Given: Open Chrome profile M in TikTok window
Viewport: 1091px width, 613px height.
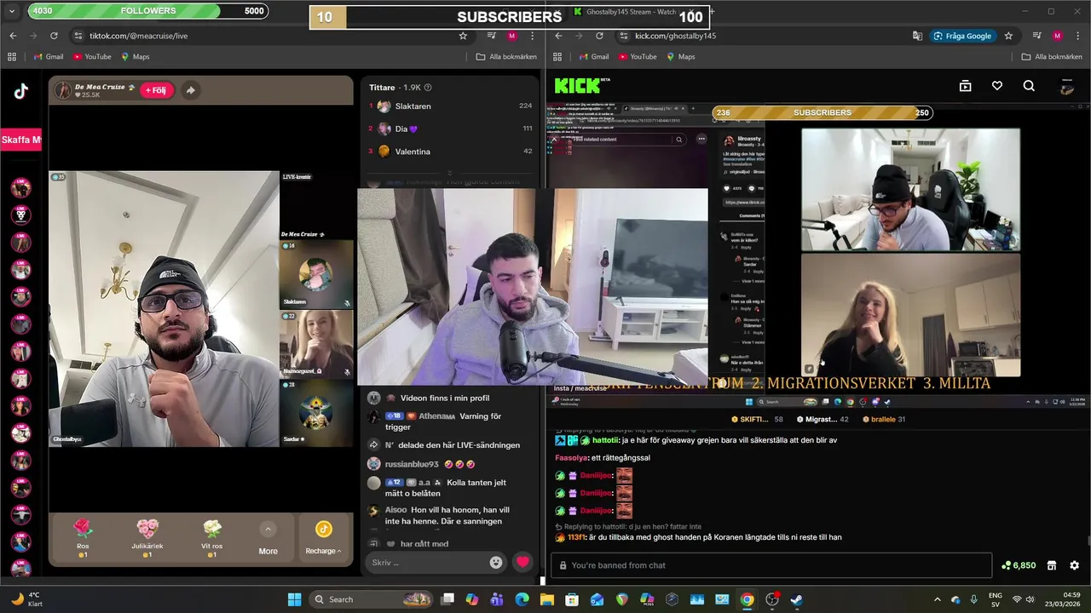Looking at the screenshot, I should [x=512, y=36].
